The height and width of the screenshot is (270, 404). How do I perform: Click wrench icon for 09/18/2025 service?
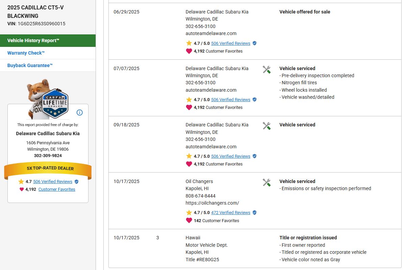tap(267, 126)
